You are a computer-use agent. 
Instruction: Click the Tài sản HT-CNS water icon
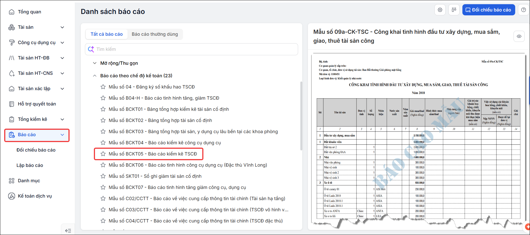[x=11, y=73]
